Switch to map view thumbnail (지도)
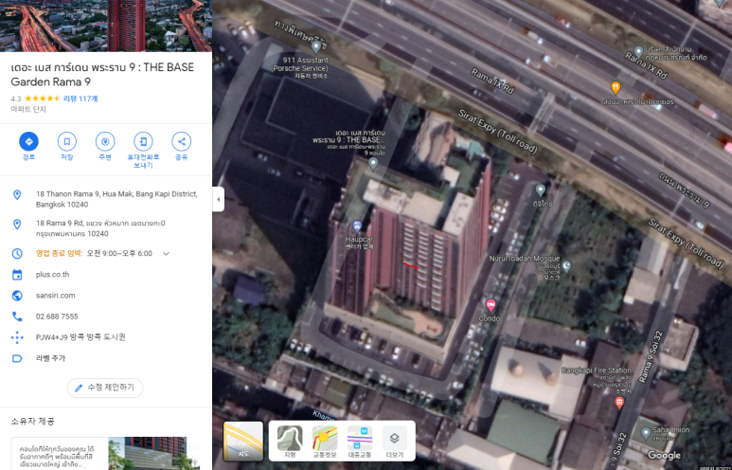Viewport: 732px width, 470px height. (x=243, y=441)
